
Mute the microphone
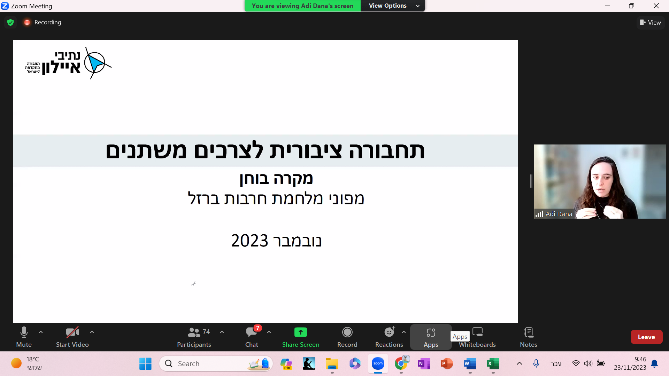click(x=24, y=337)
